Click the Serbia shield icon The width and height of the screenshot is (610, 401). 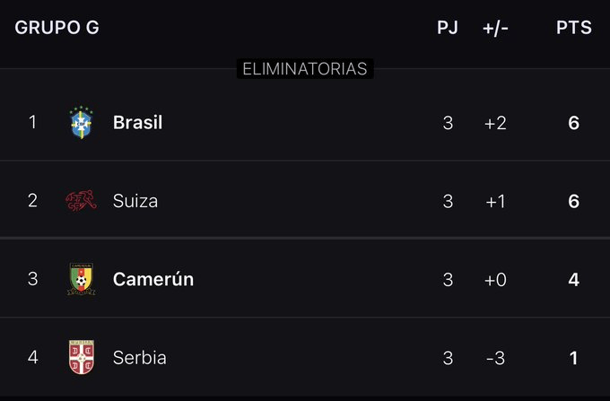coord(81,357)
